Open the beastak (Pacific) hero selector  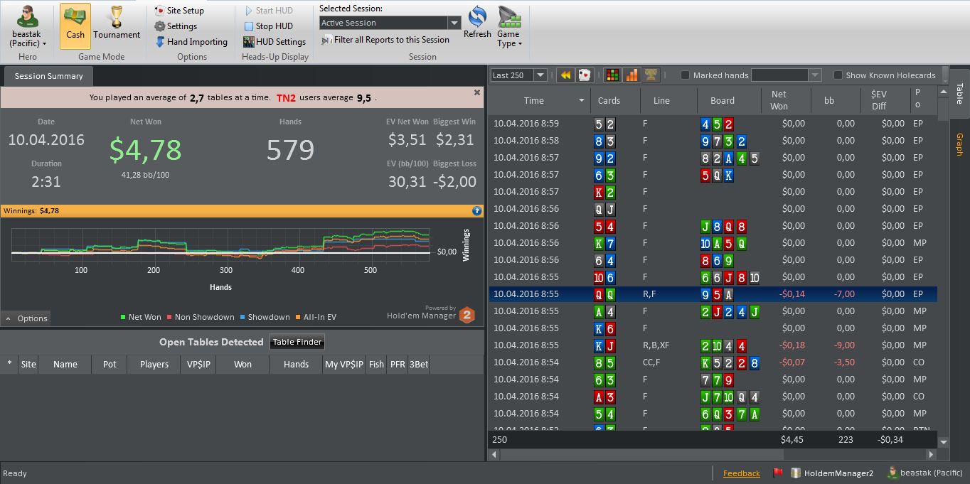pyautogui.click(x=28, y=27)
